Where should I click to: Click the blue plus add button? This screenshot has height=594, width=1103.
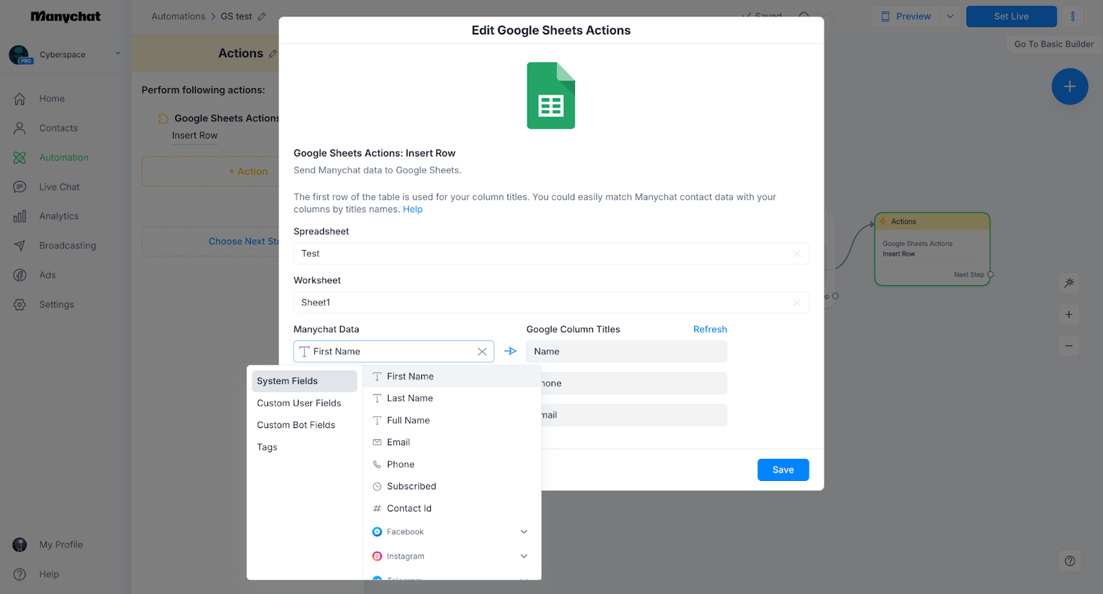(1069, 87)
